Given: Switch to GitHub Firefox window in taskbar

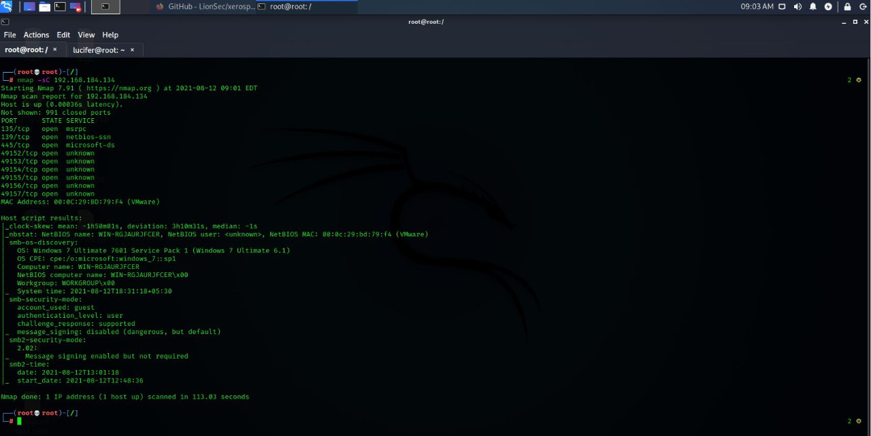Looking at the screenshot, I should coord(205,7).
